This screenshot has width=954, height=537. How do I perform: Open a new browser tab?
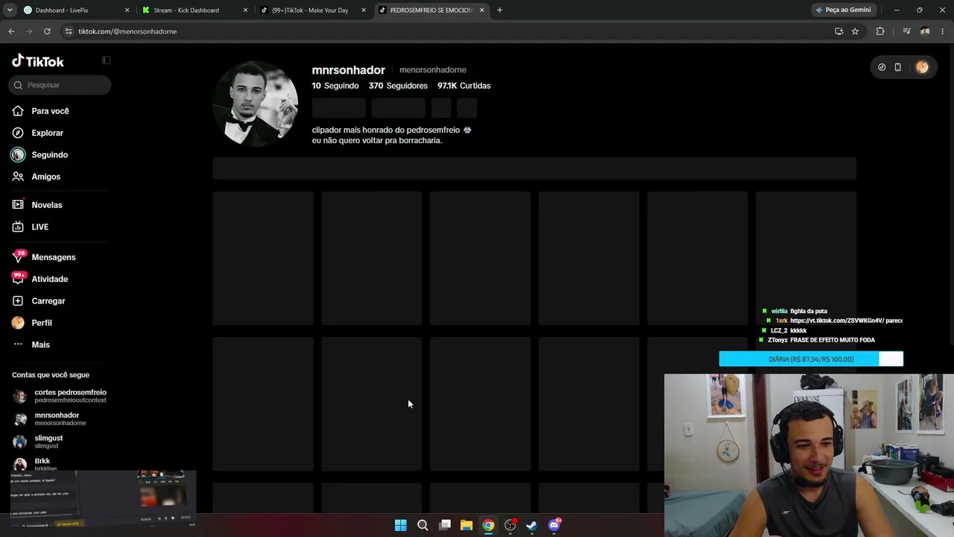(499, 10)
